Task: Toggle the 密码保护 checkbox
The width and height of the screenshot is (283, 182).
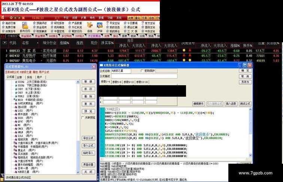Action: tap(142, 71)
